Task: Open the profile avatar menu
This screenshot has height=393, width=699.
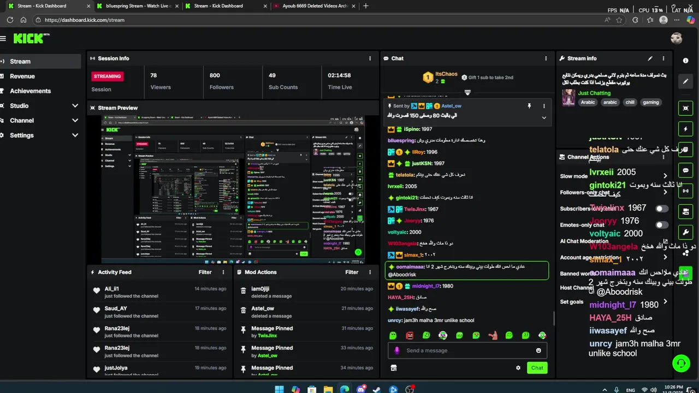Action: 677,38
